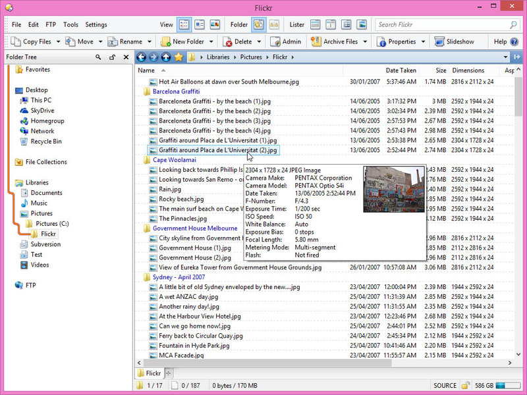Screen dimensions: 527x395
Task: Select Details view mode icon
Action: (184, 24)
